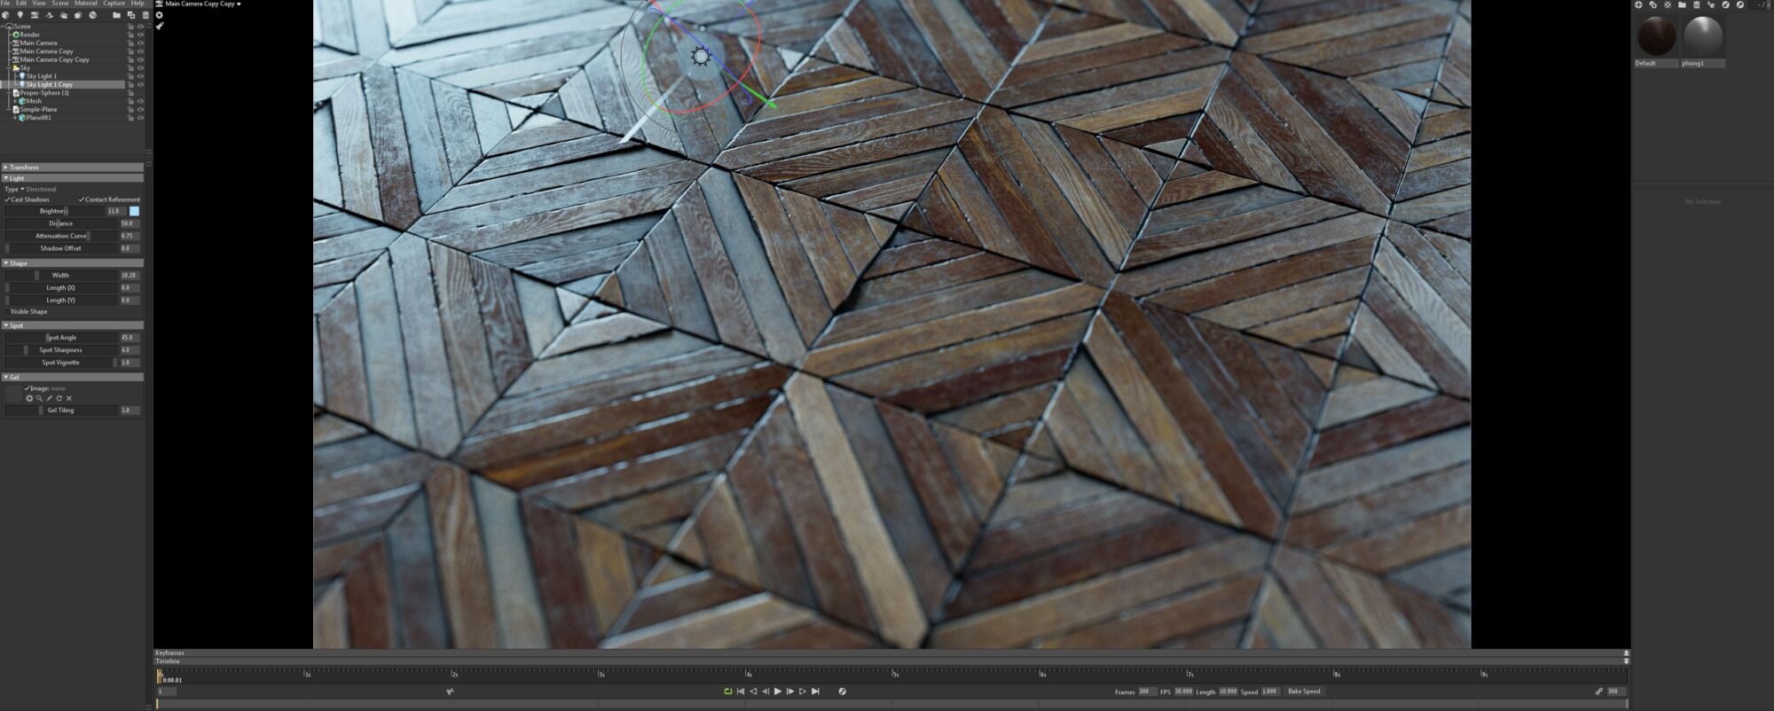Image resolution: width=1774 pixels, height=711 pixels.
Task: Select the phong1 material thumbnail
Action: pos(1703,37)
